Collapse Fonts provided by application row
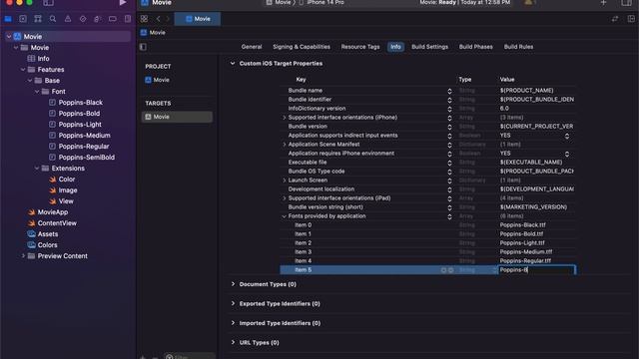 284,216
